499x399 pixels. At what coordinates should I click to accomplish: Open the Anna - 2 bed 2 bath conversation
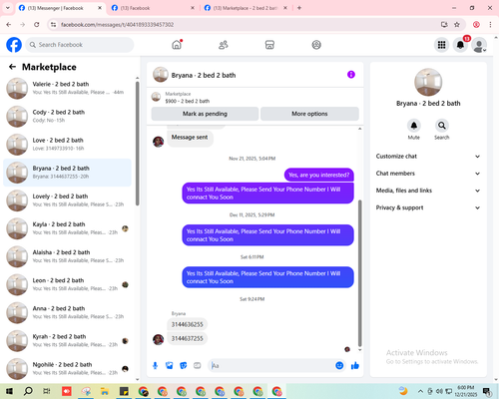click(x=67, y=312)
